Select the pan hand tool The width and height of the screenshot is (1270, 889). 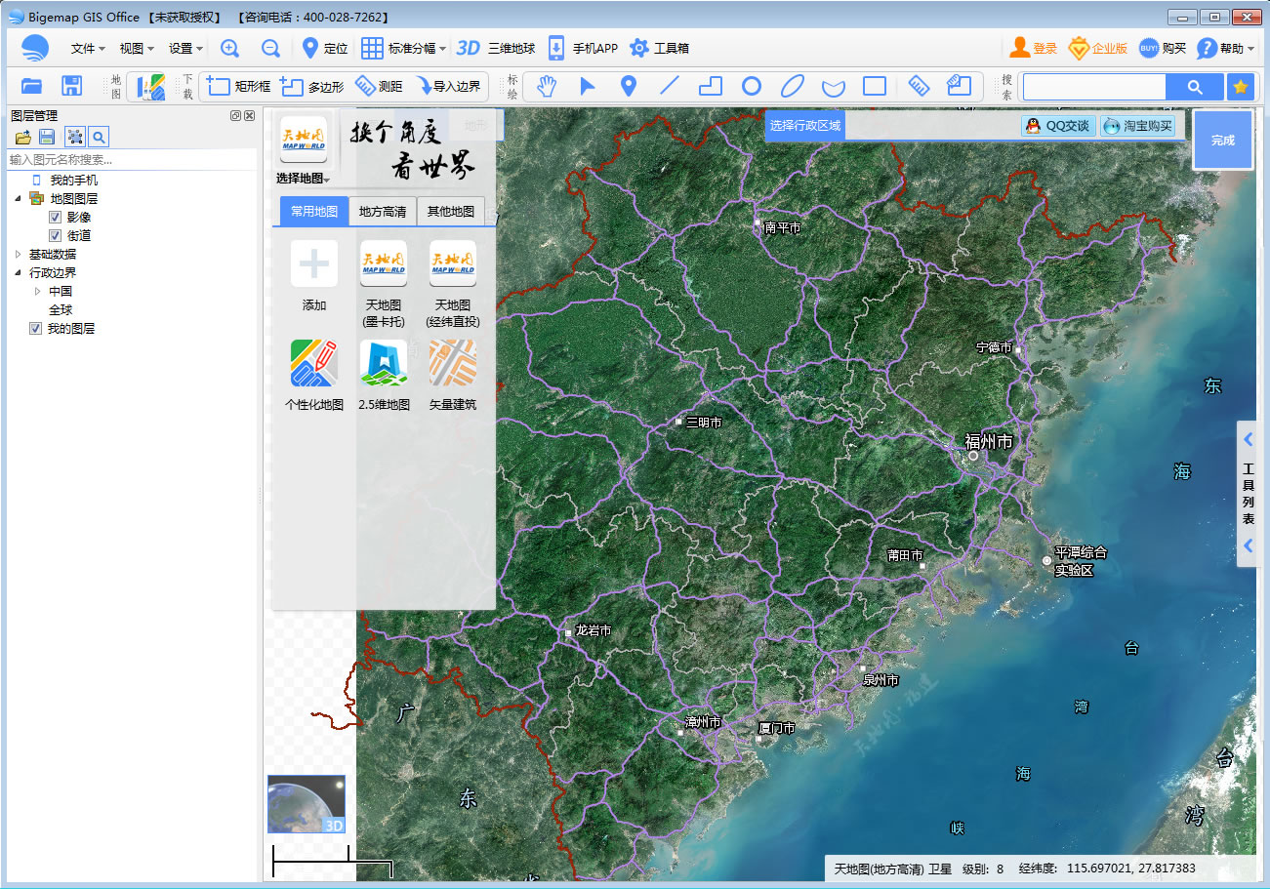(x=546, y=86)
